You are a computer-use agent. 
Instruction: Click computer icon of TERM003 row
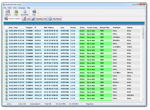[x=6, y=37]
